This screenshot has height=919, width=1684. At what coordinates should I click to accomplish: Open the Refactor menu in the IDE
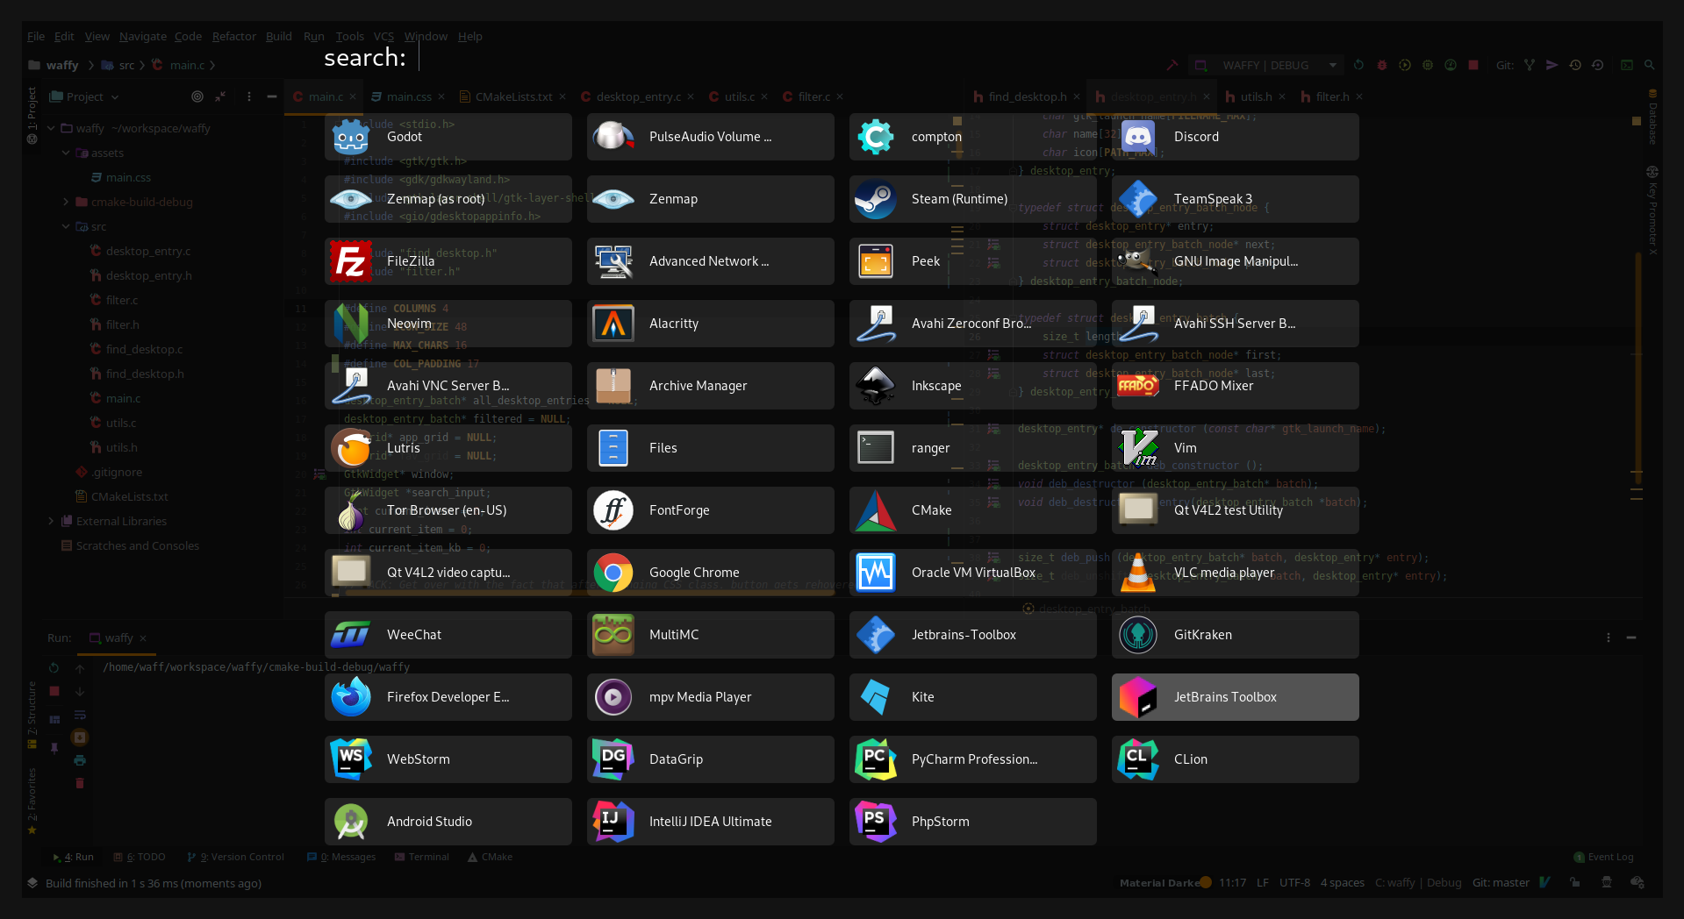click(234, 37)
